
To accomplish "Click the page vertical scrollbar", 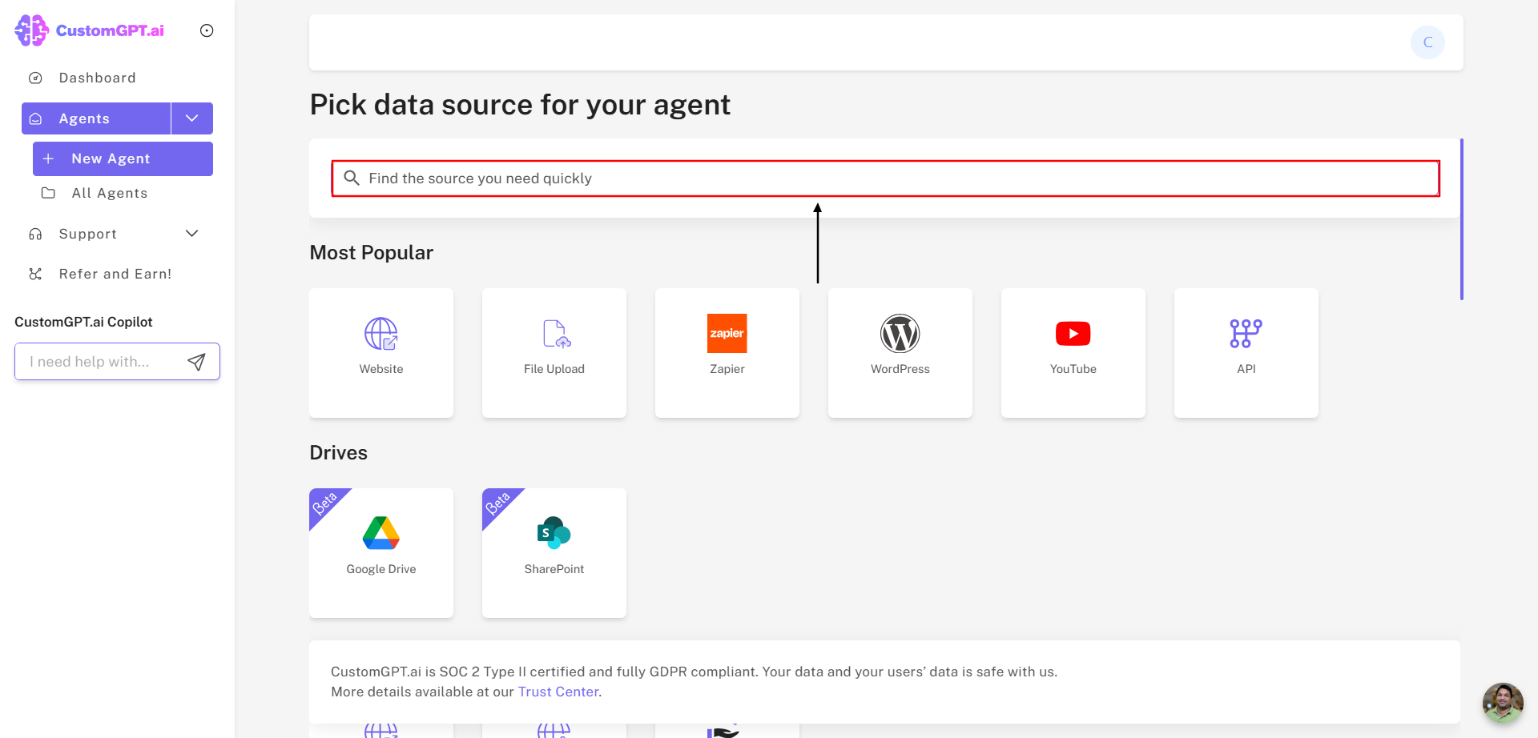I will (x=1462, y=219).
